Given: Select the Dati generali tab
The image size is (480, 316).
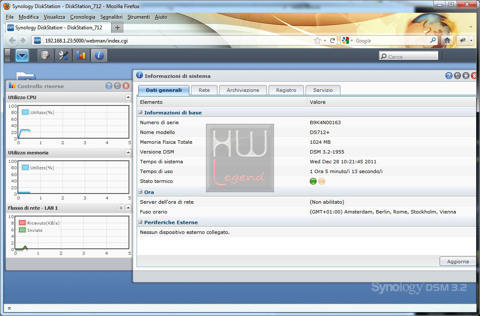Looking at the screenshot, I should click(164, 90).
